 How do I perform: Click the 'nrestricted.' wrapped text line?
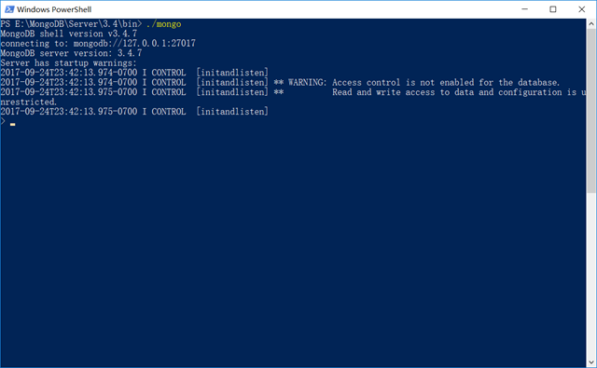point(29,102)
